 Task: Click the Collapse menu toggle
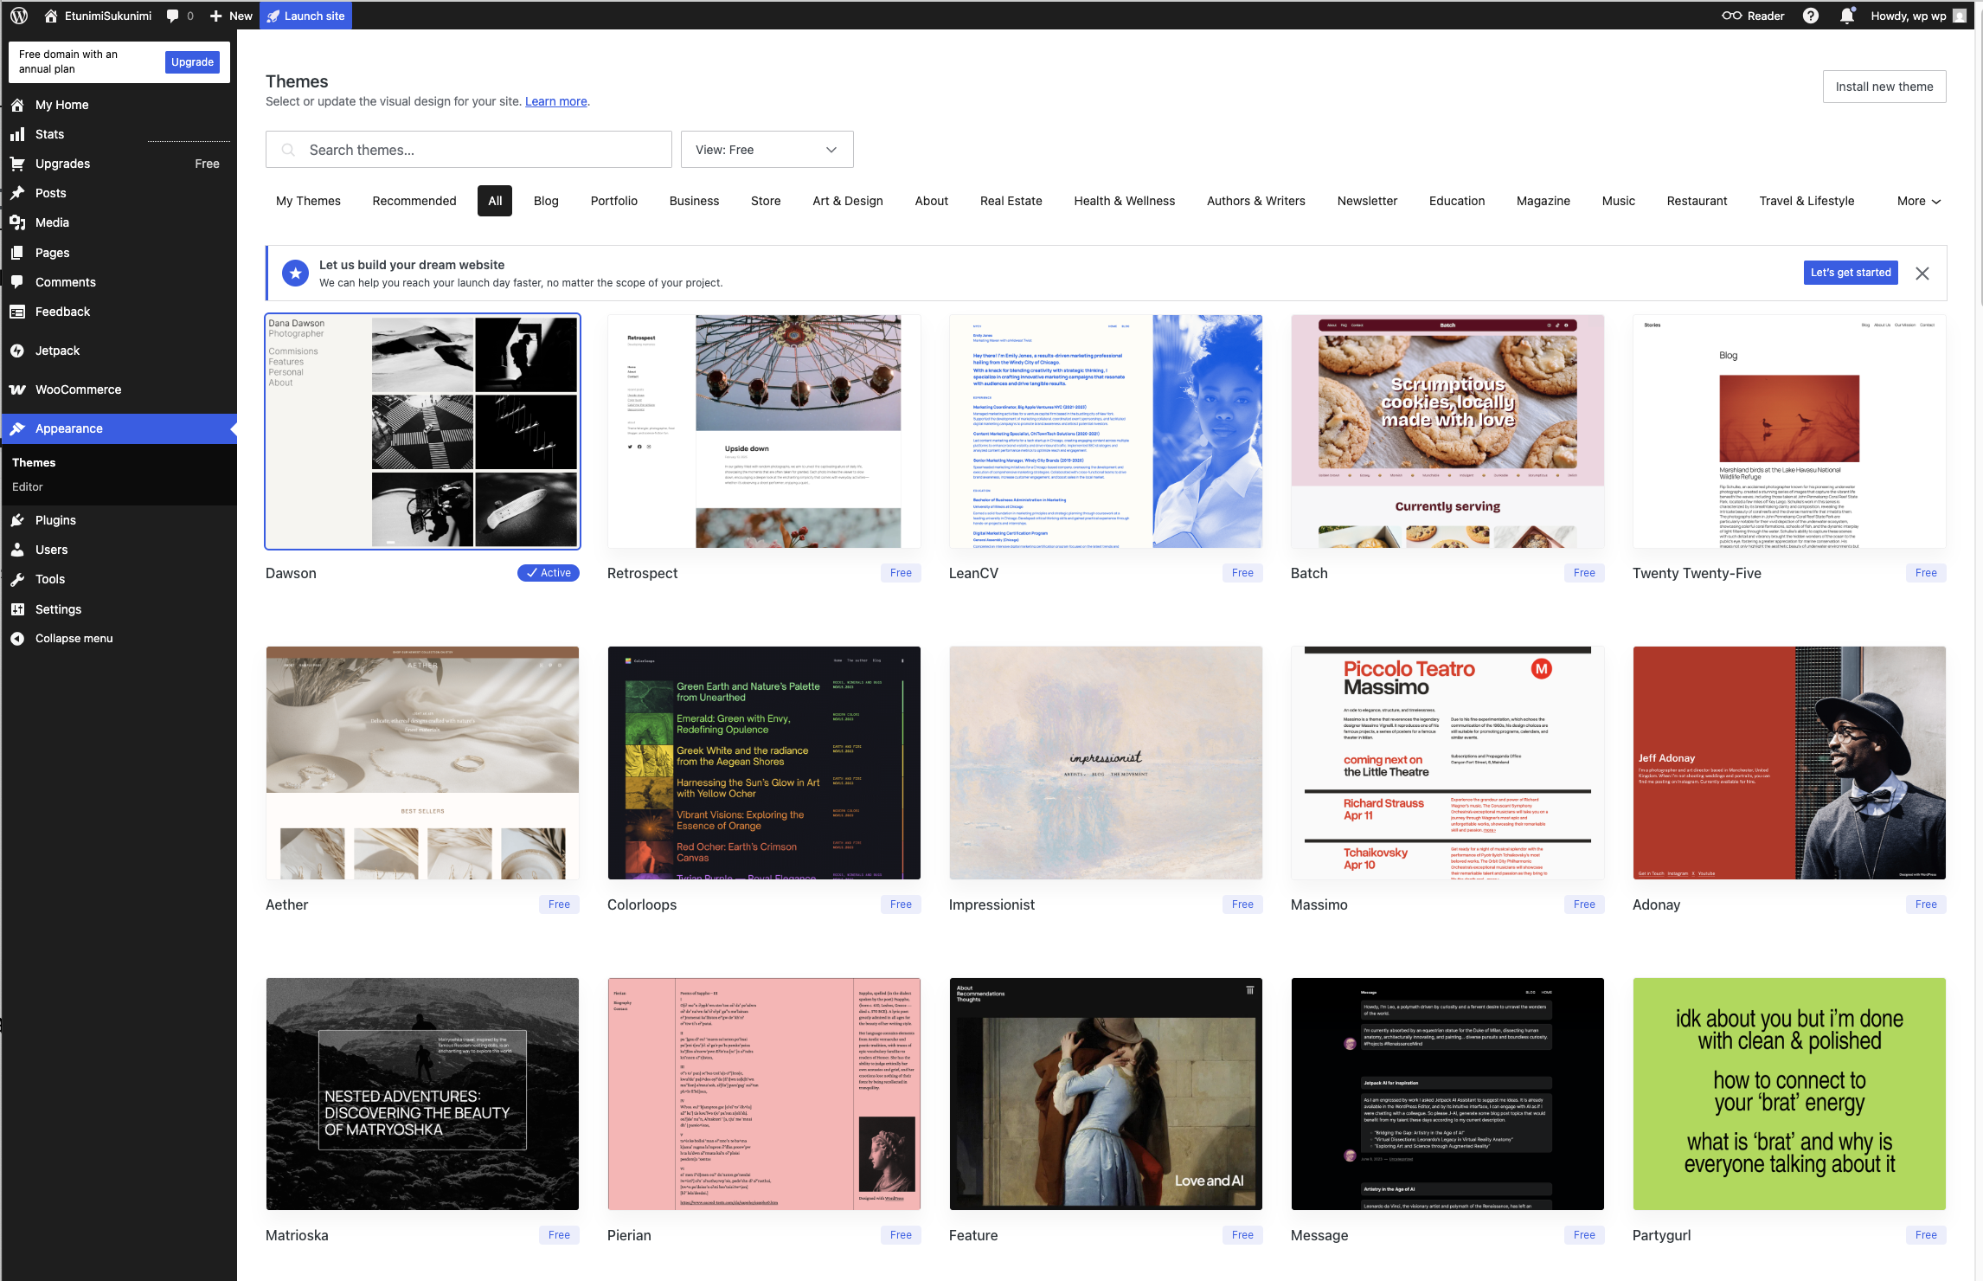click(74, 639)
